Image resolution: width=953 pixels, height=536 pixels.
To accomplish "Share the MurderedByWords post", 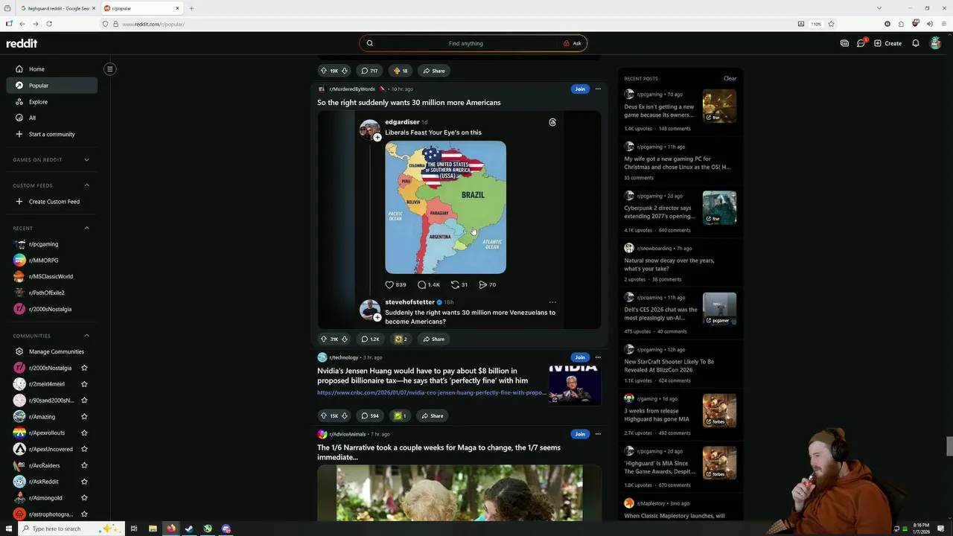I will [x=433, y=339].
